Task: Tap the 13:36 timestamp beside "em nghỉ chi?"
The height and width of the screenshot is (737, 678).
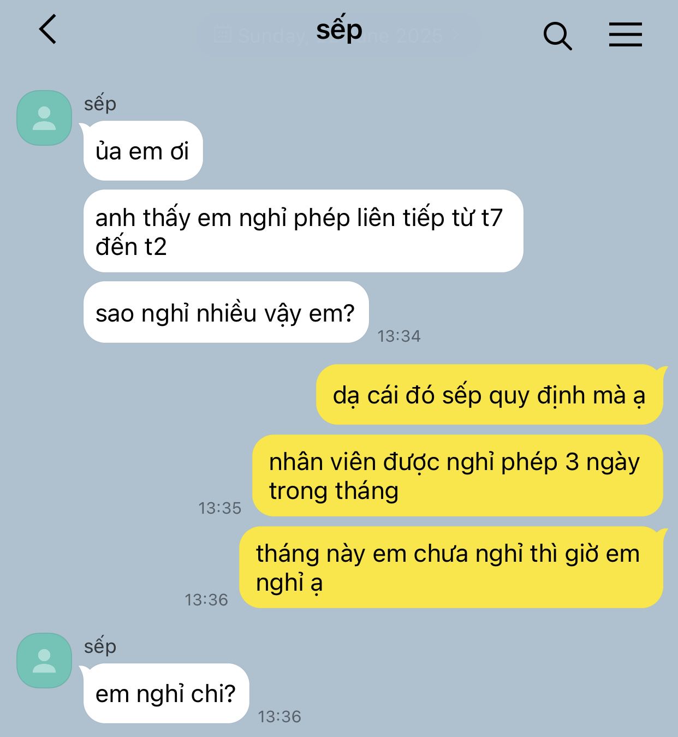Action: [279, 716]
